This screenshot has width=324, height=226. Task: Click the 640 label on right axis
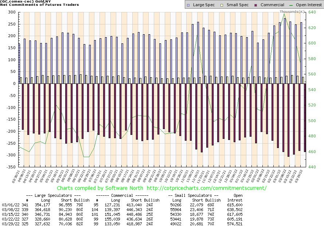tap(312, 12)
